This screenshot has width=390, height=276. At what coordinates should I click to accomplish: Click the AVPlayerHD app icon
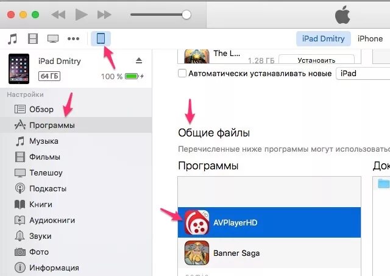[x=197, y=222]
